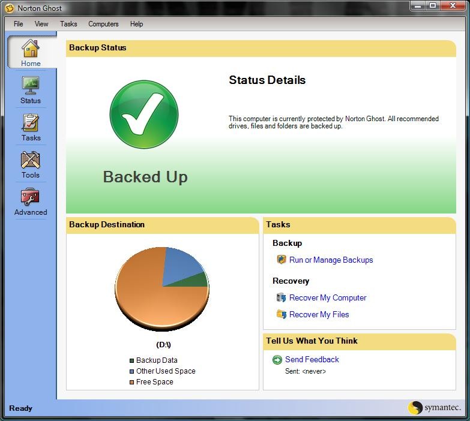Click the Status Details heading
Screen dimensions: 470x421
tap(267, 80)
